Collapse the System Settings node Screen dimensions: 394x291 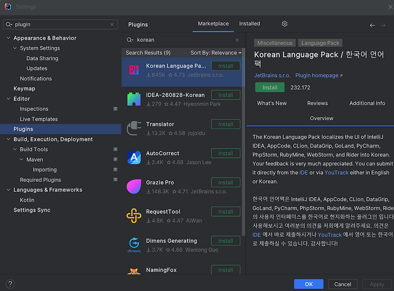[15, 48]
